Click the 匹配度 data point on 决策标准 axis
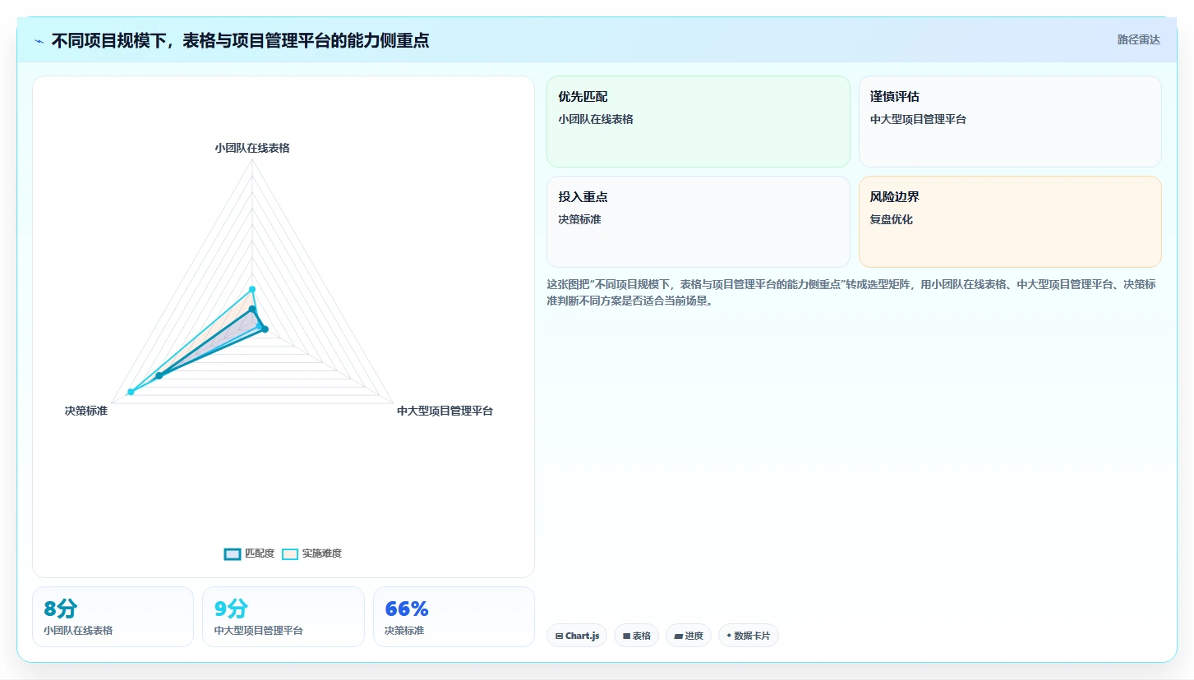The image size is (1194, 680). (159, 375)
